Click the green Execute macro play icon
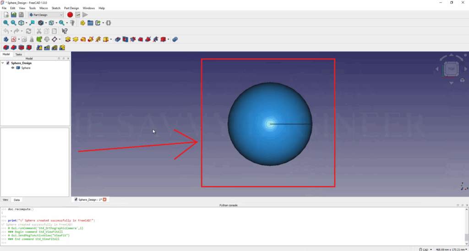 tap(85, 15)
